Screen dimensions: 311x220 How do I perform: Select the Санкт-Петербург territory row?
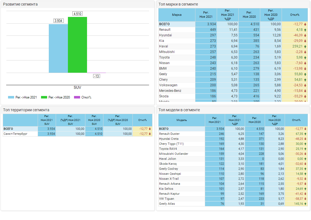coord(20,134)
